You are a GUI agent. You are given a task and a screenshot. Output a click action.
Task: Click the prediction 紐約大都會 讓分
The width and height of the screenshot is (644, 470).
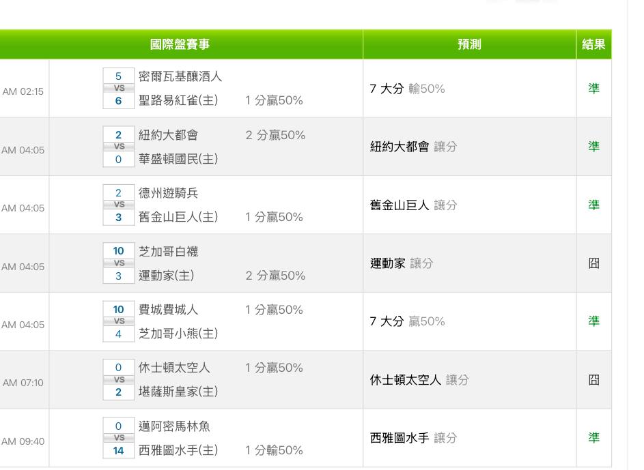[x=414, y=147]
